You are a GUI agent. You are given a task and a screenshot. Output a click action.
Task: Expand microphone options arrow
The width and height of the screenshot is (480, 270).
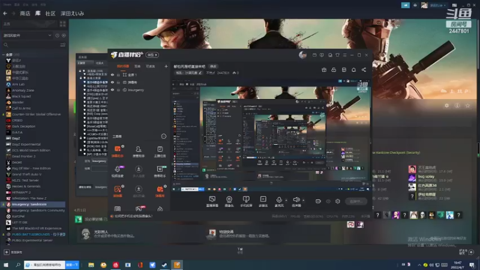[286, 200]
